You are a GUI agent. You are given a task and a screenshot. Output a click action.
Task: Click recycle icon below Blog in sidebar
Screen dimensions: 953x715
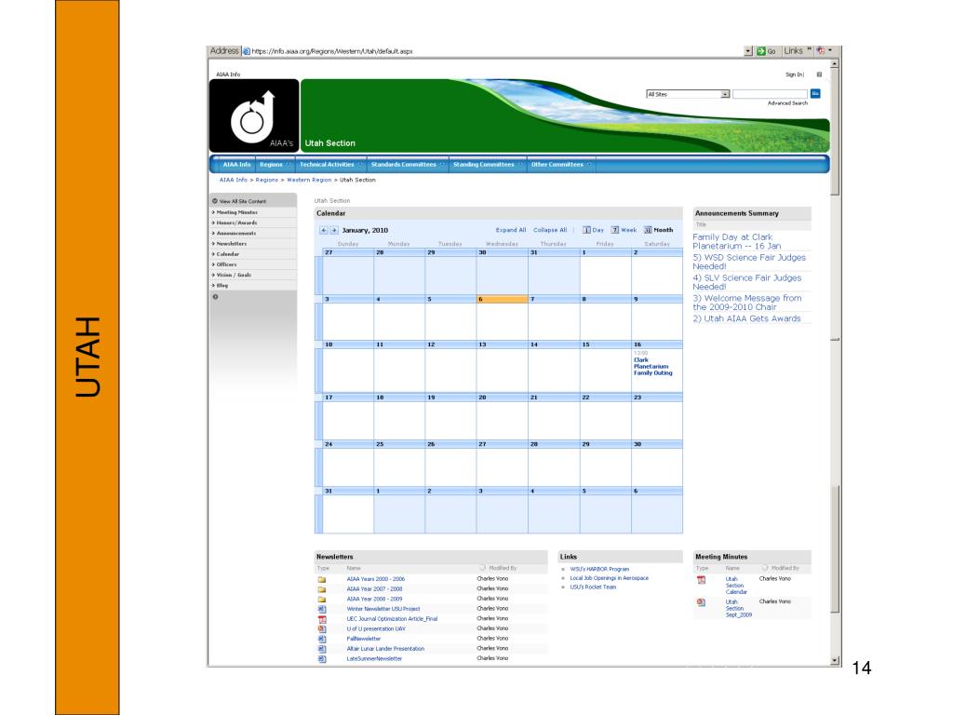pos(215,297)
